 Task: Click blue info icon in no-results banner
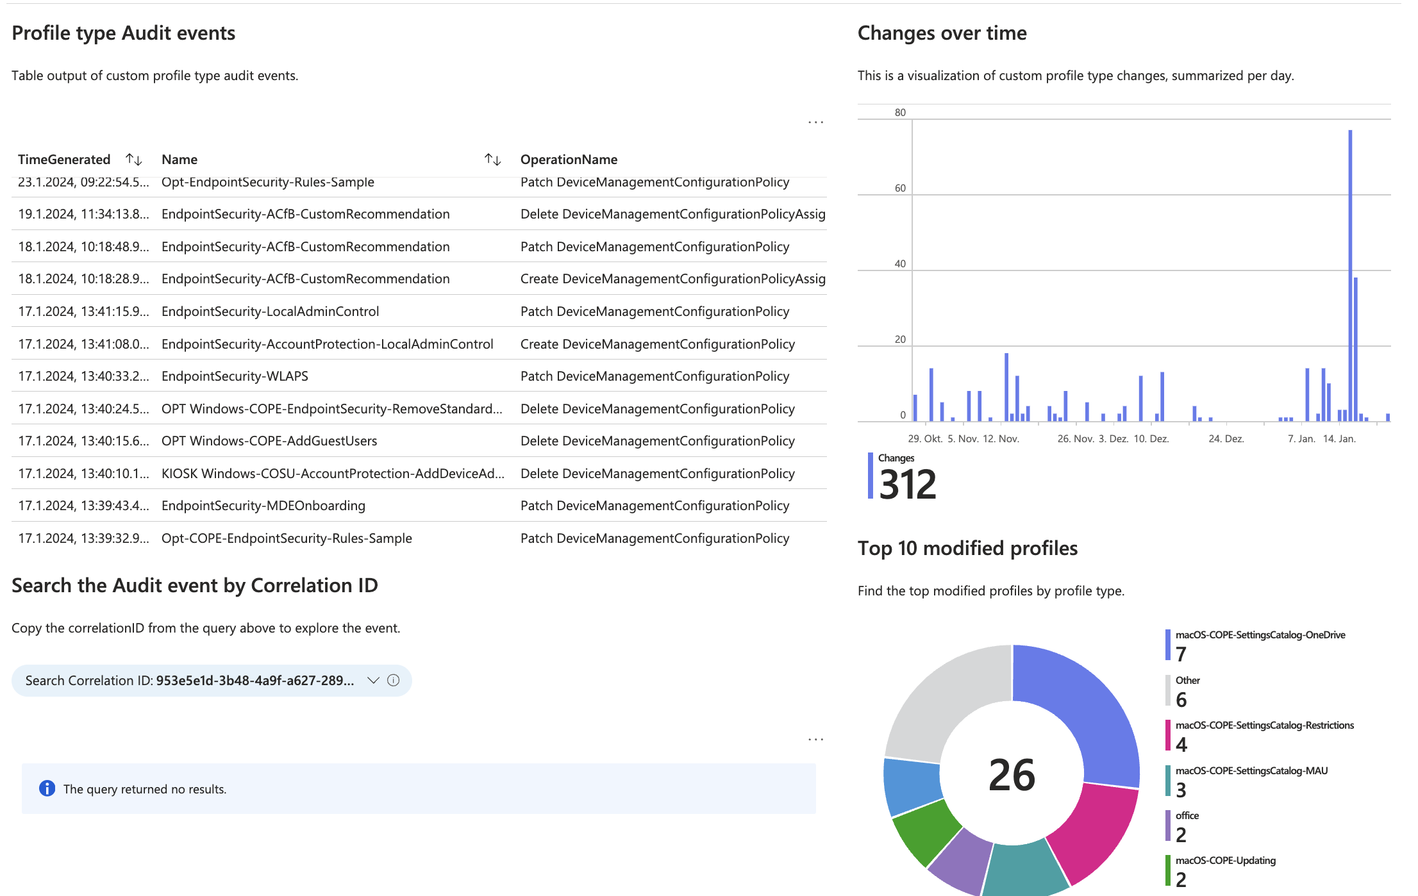47,788
